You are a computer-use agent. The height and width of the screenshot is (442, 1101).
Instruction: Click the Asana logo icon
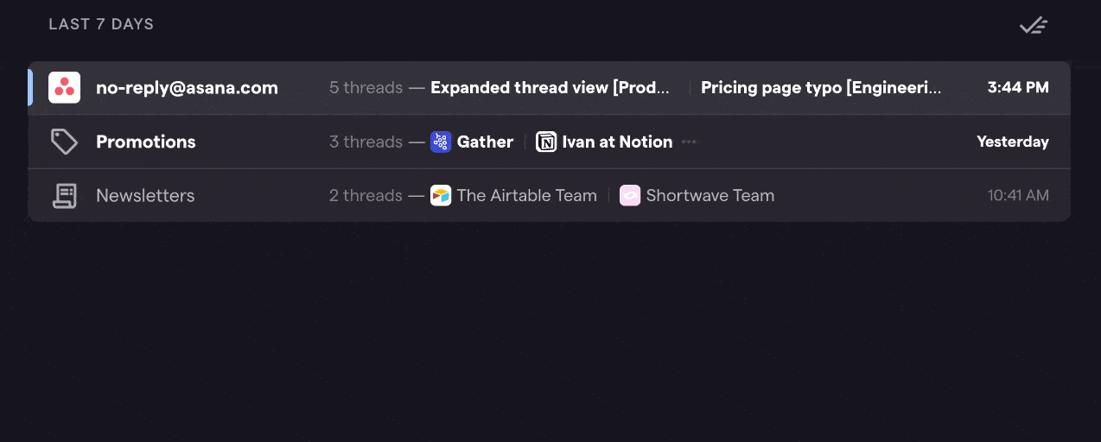coord(64,87)
